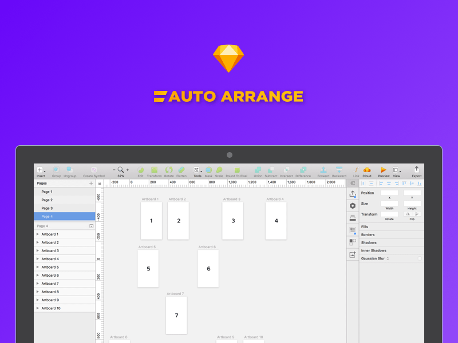Expand Artboard 5 in the layer list

38,267
